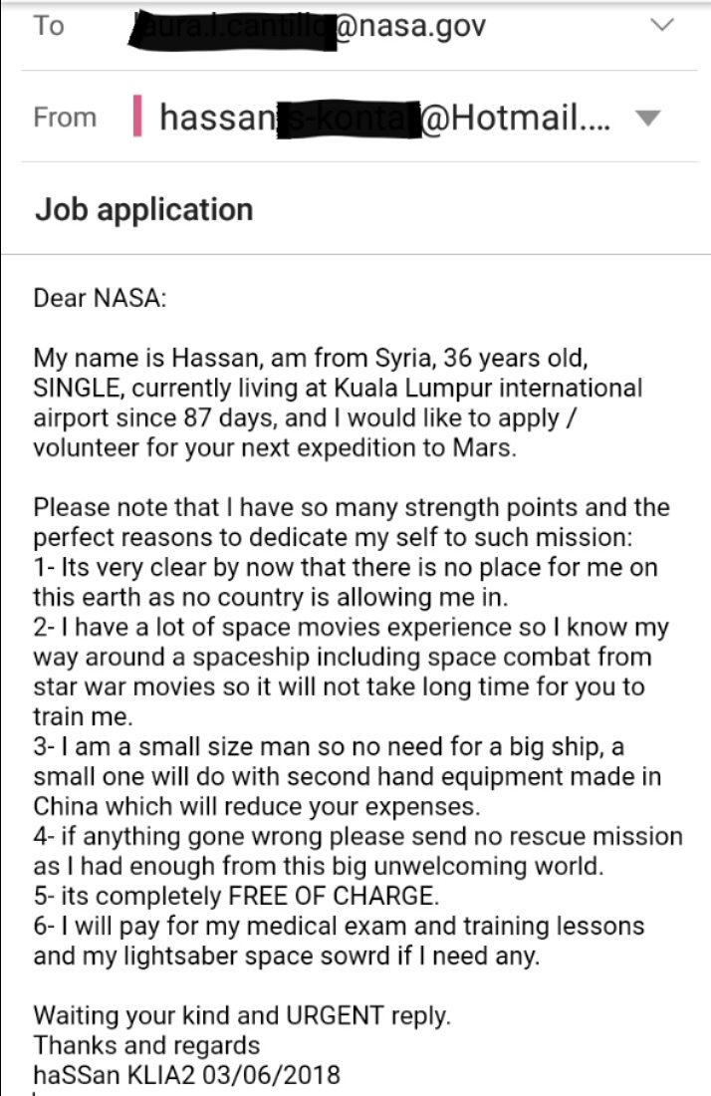
Task: Click the "From" field label
Action: coord(65,118)
